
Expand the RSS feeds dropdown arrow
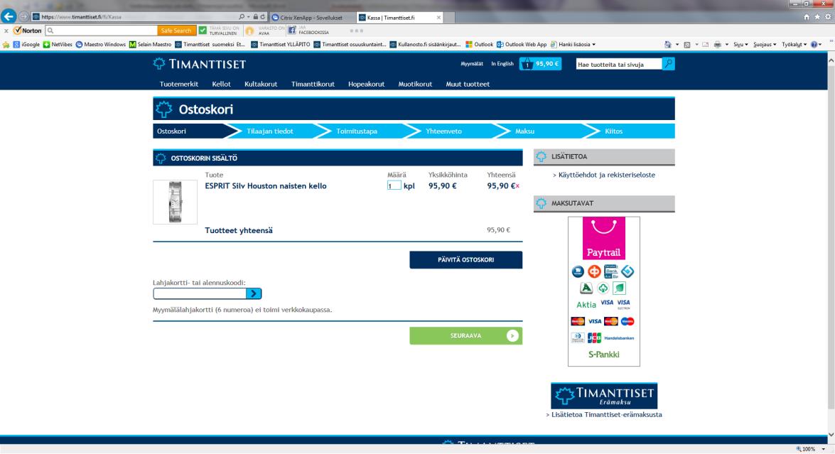coord(696,45)
